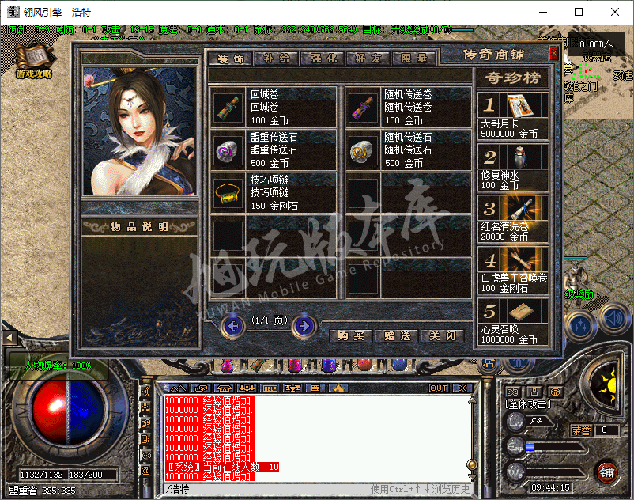Viewport: 634px width, 500px height.
Task: Click the 荣誉 honor label
Action: [581, 430]
